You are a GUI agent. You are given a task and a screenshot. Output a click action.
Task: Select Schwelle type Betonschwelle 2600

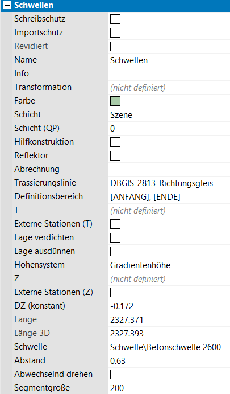[x=169, y=347]
